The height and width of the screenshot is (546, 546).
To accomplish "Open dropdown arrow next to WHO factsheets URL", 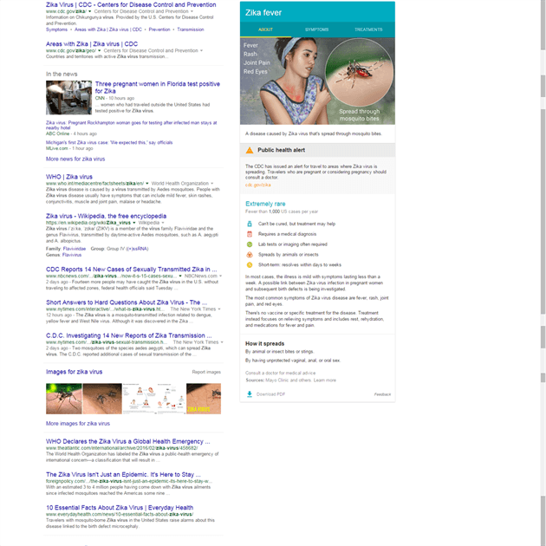I will coord(147,184).
